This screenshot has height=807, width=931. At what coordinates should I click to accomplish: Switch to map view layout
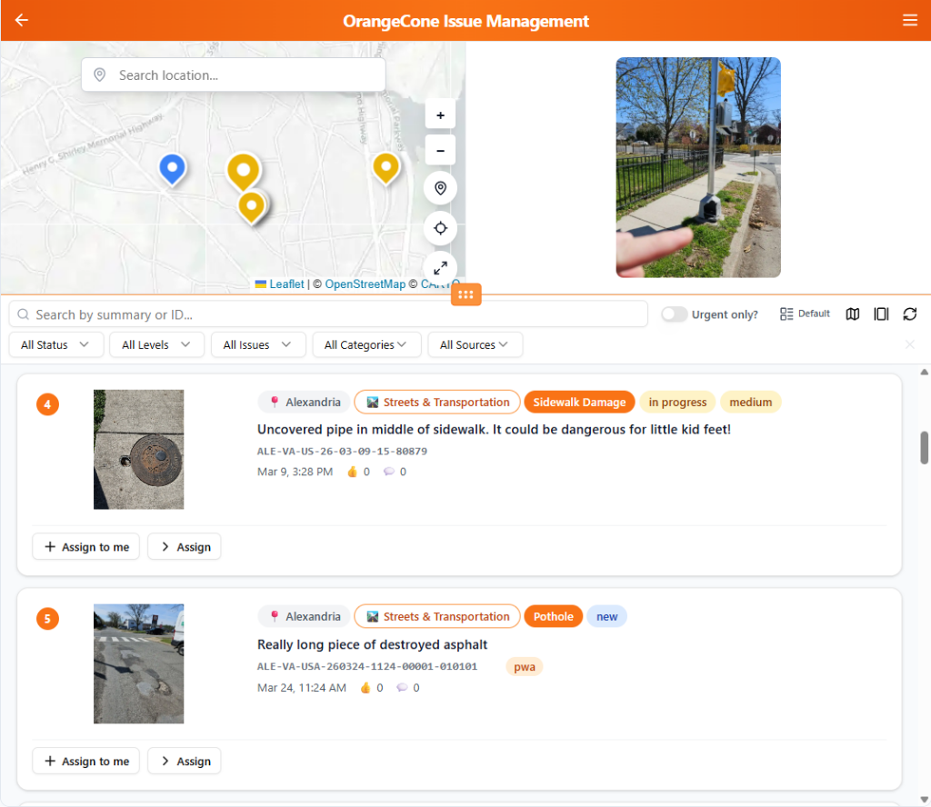tap(852, 314)
